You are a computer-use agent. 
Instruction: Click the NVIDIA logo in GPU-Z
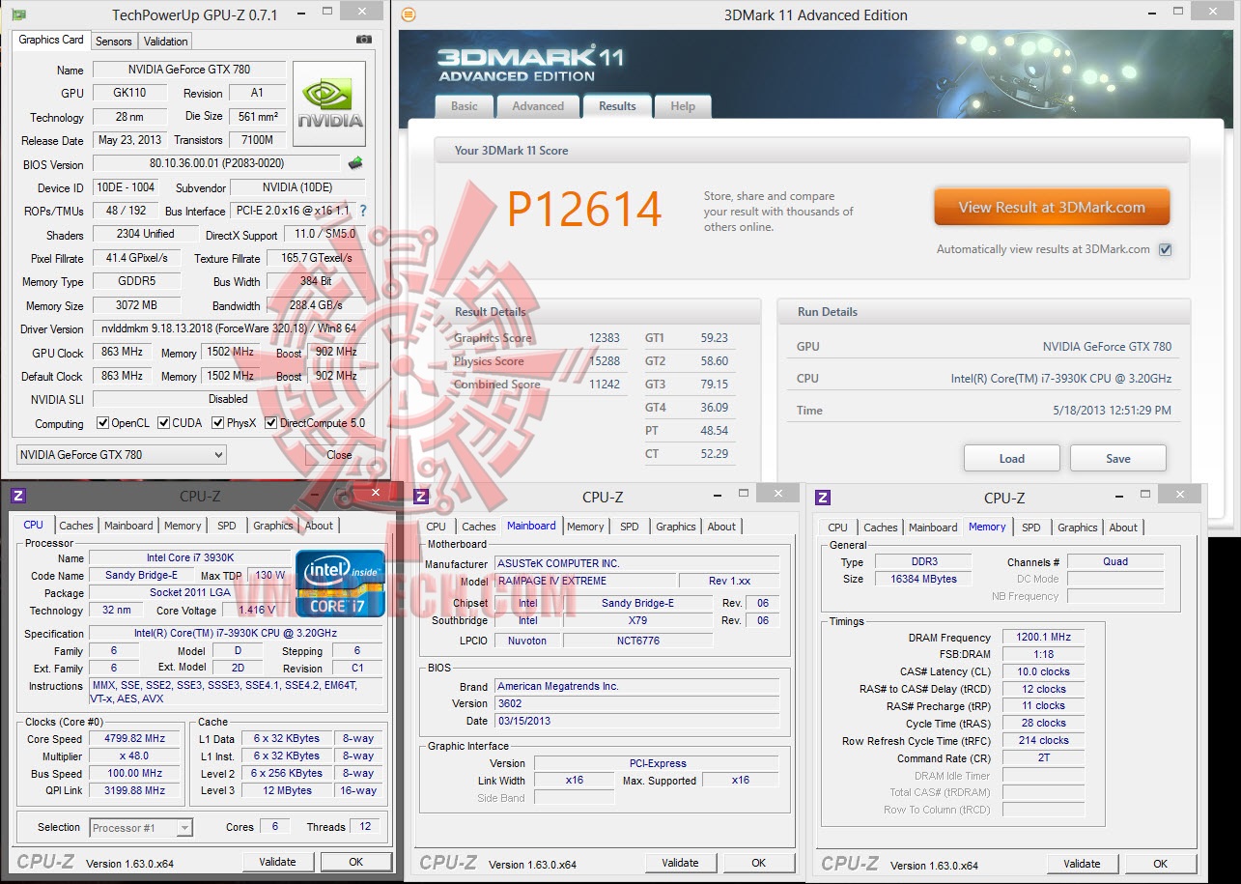(x=329, y=103)
